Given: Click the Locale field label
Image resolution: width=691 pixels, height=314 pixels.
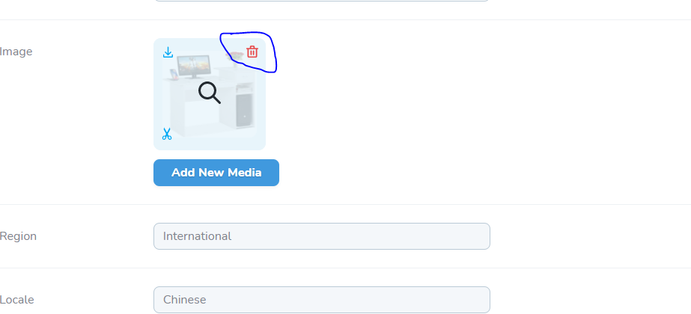Looking at the screenshot, I should pos(17,300).
